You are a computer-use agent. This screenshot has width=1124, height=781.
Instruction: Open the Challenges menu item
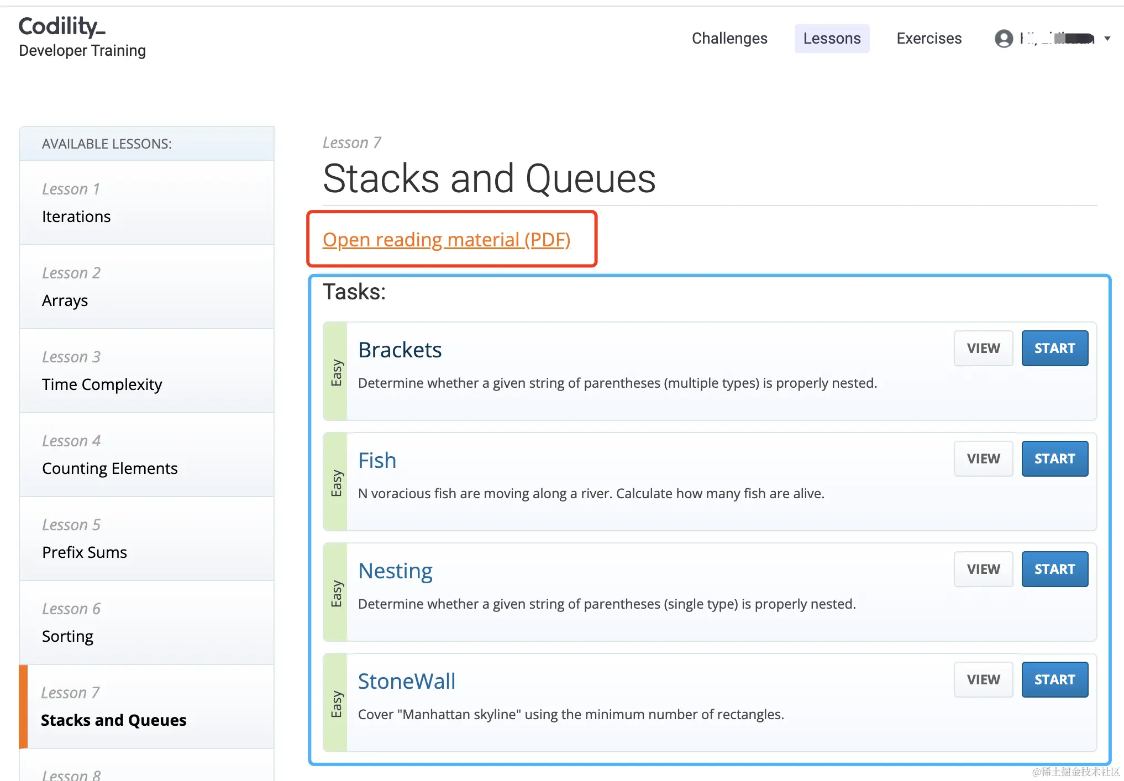click(x=729, y=39)
